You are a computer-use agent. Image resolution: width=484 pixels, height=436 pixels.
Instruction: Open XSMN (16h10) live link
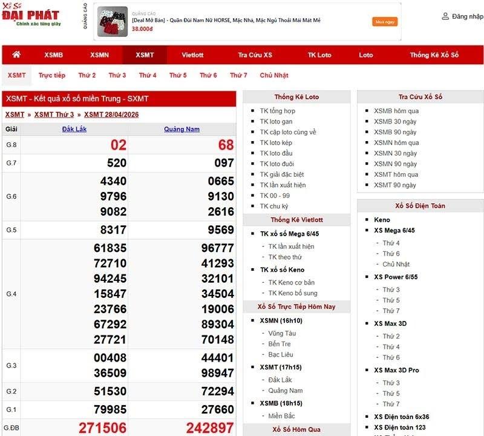pyautogui.click(x=281, y=321)
